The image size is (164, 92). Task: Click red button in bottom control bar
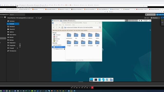pos(92,88)
